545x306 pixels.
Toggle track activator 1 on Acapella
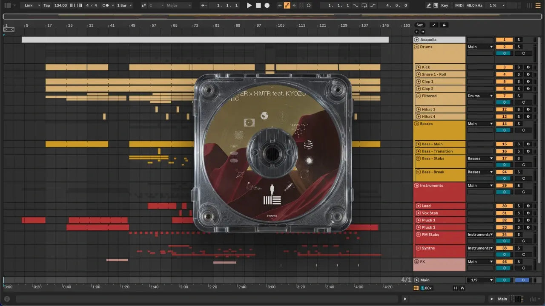click(504, 40)
